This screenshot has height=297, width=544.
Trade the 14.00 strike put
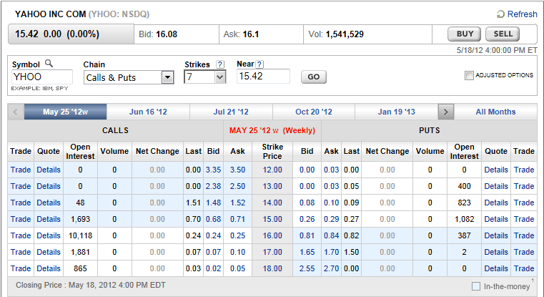(524, 203)
